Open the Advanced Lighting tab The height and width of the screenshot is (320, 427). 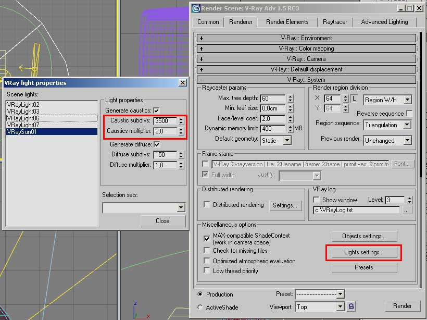point(384,22)
